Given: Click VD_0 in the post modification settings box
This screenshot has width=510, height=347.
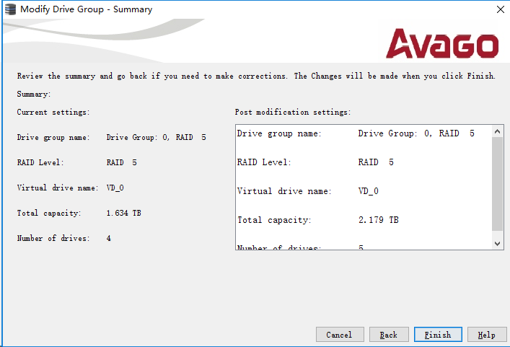Looking at the screenshot, I should (368, 191).
